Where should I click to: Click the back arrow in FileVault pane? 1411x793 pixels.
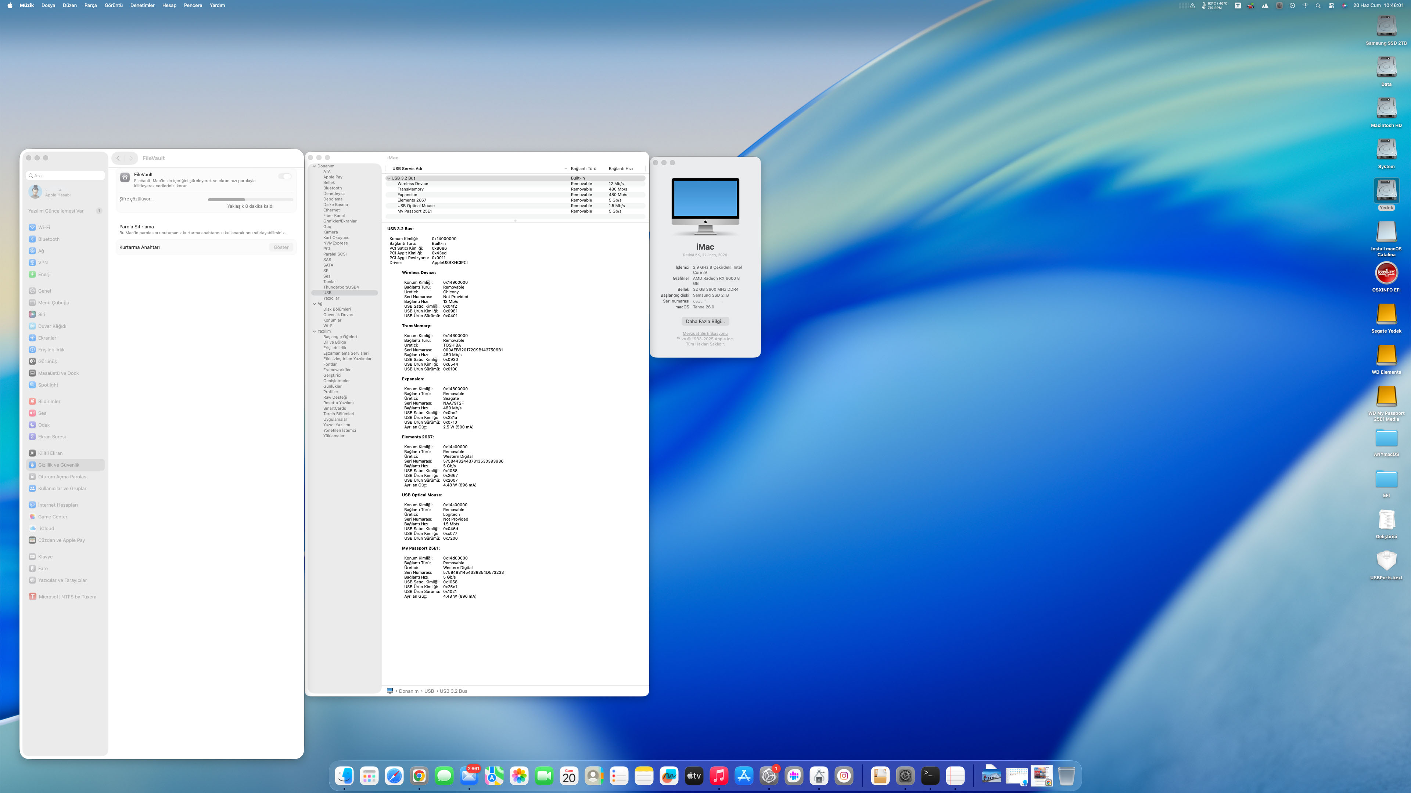pyautogui.click(x=118, y=158)
